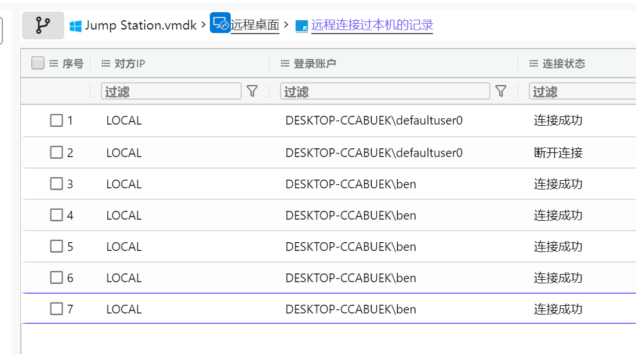Check the checkbox for row 7

pos(56,309)
